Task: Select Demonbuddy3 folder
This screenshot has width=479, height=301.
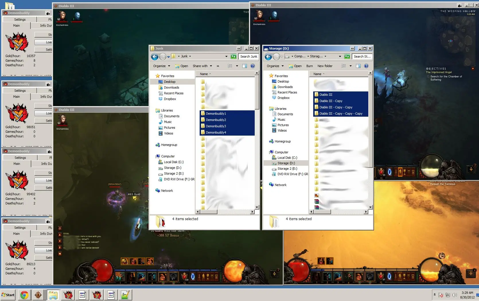Action: click(216, 126)
